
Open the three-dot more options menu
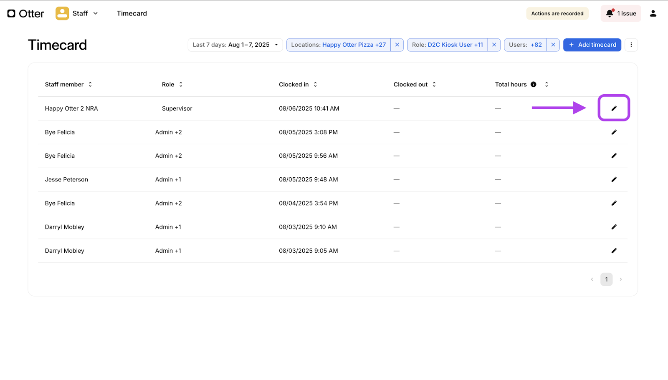(x=631, y=45)
